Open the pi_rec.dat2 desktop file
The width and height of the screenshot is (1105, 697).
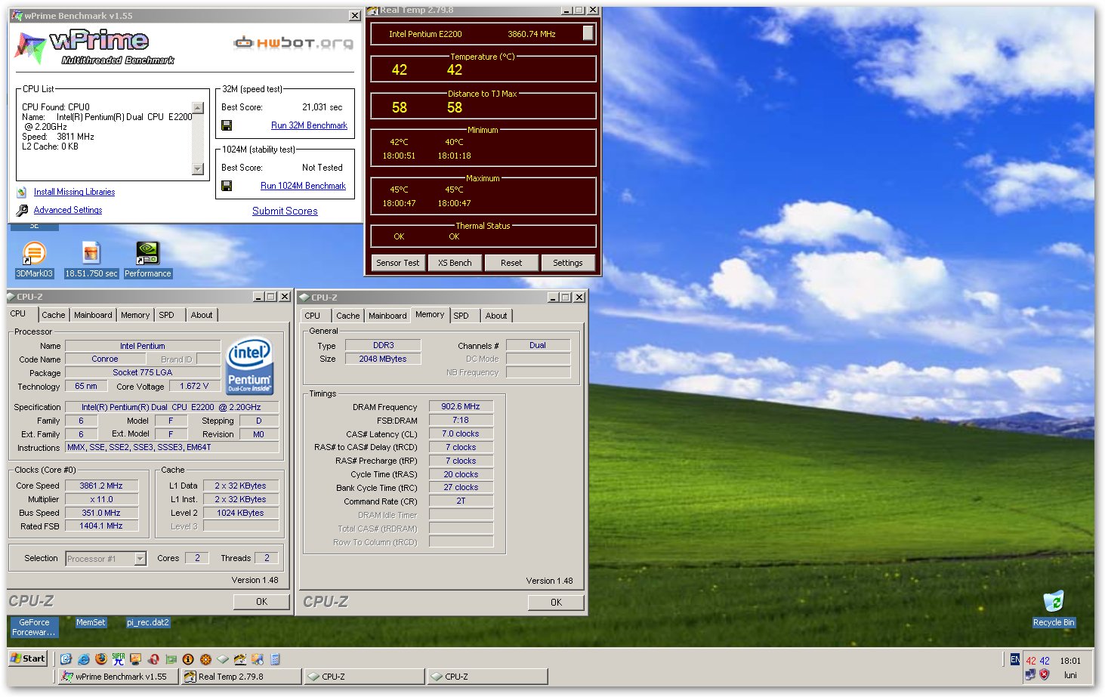pyautogui.click(x=147, y=622)
